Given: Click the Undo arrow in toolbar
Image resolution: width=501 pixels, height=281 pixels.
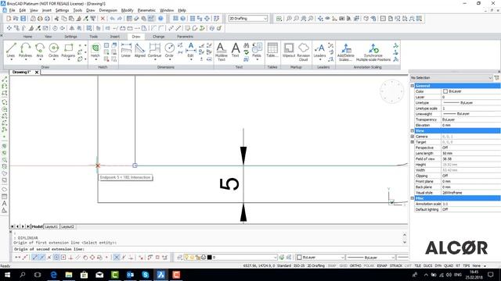Looking at the screenshot, I should pyautogui.click(x=112, y=19).
